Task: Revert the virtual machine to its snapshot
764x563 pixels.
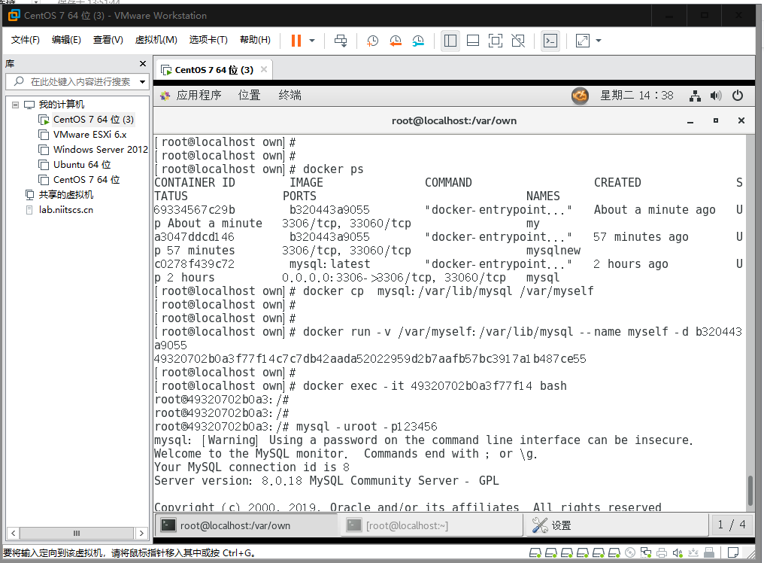Action: pyautogui.click(x=395, y=41)
